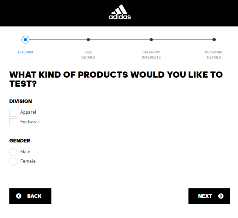Check the Apparel checkbox
The height and width of the screenshot is (218, 238).
(x=13, y=112)
